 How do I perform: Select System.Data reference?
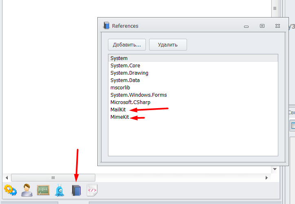(x=193, y=80)
